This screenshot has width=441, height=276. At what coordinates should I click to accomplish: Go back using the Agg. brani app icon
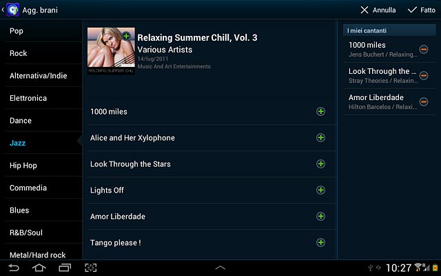point(12,10)
